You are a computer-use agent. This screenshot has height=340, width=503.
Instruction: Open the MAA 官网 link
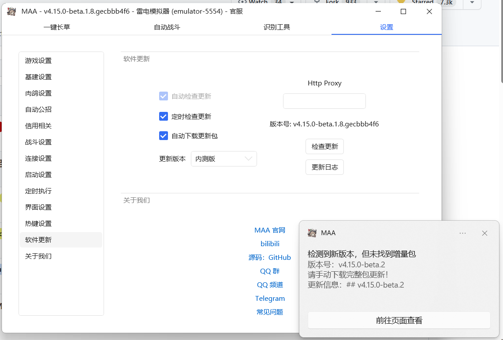(270, 230)
